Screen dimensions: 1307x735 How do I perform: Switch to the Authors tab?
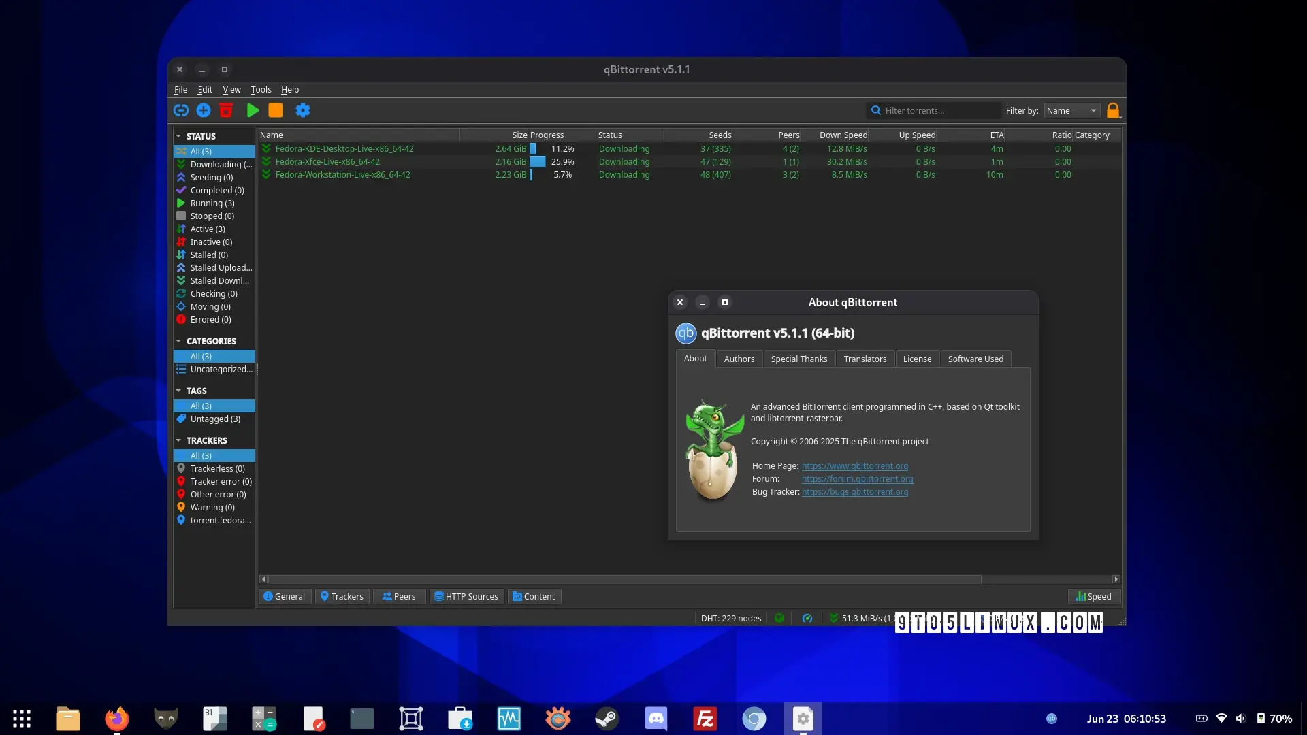tap(739, 359)
